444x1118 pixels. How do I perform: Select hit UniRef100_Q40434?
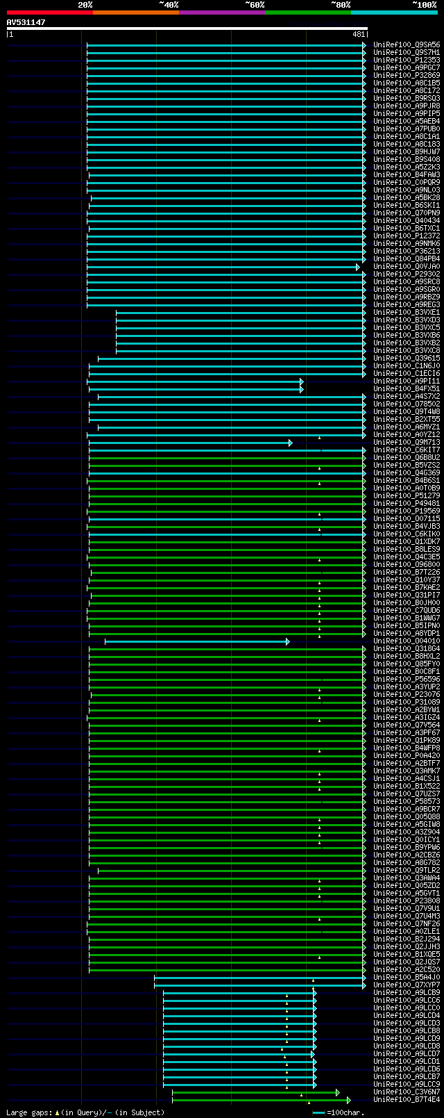tap(407, 220)
